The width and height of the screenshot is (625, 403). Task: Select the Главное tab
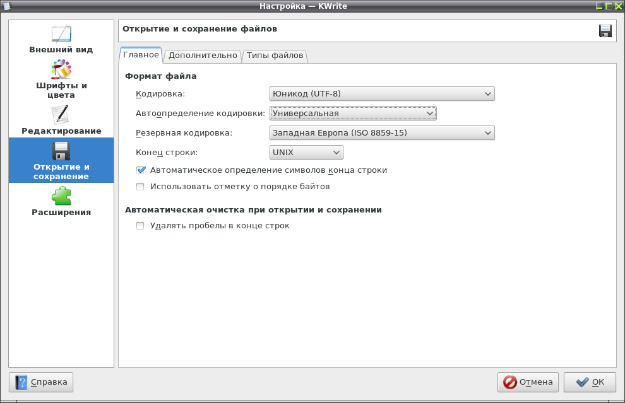[x=141, y=55]
